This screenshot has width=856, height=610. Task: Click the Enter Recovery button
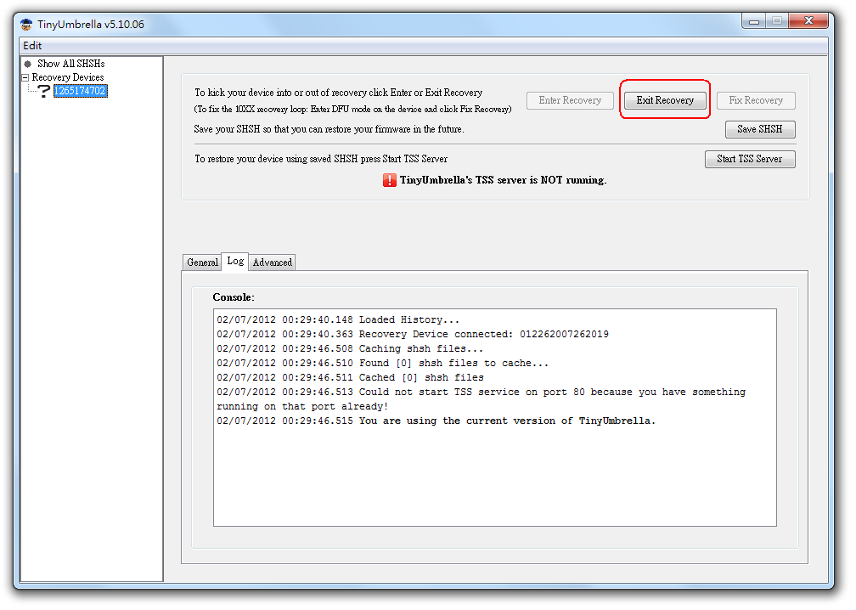(x=570, y=100)
